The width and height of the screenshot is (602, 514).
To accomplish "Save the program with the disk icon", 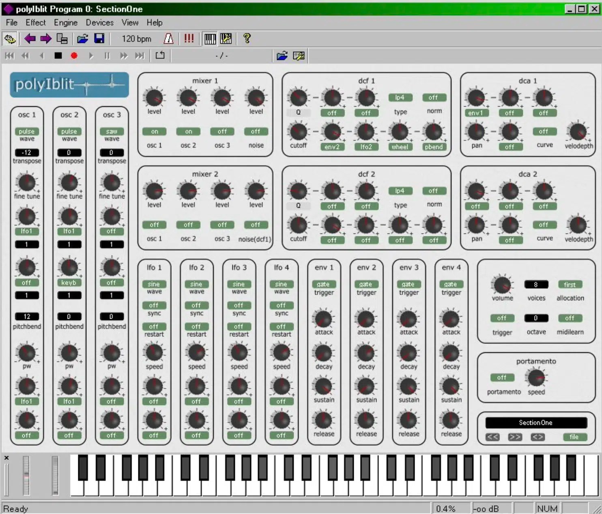I will [x=99, y=39].
